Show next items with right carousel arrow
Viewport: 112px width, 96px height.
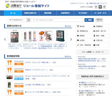click(71, 39)
